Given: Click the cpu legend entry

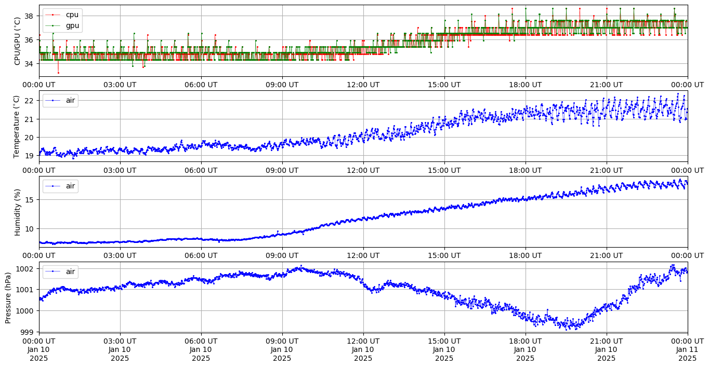Looking at the screenshot, I should (62, 15).
